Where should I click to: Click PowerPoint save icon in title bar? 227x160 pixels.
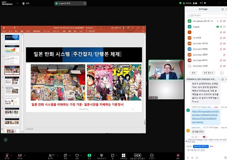4,28
